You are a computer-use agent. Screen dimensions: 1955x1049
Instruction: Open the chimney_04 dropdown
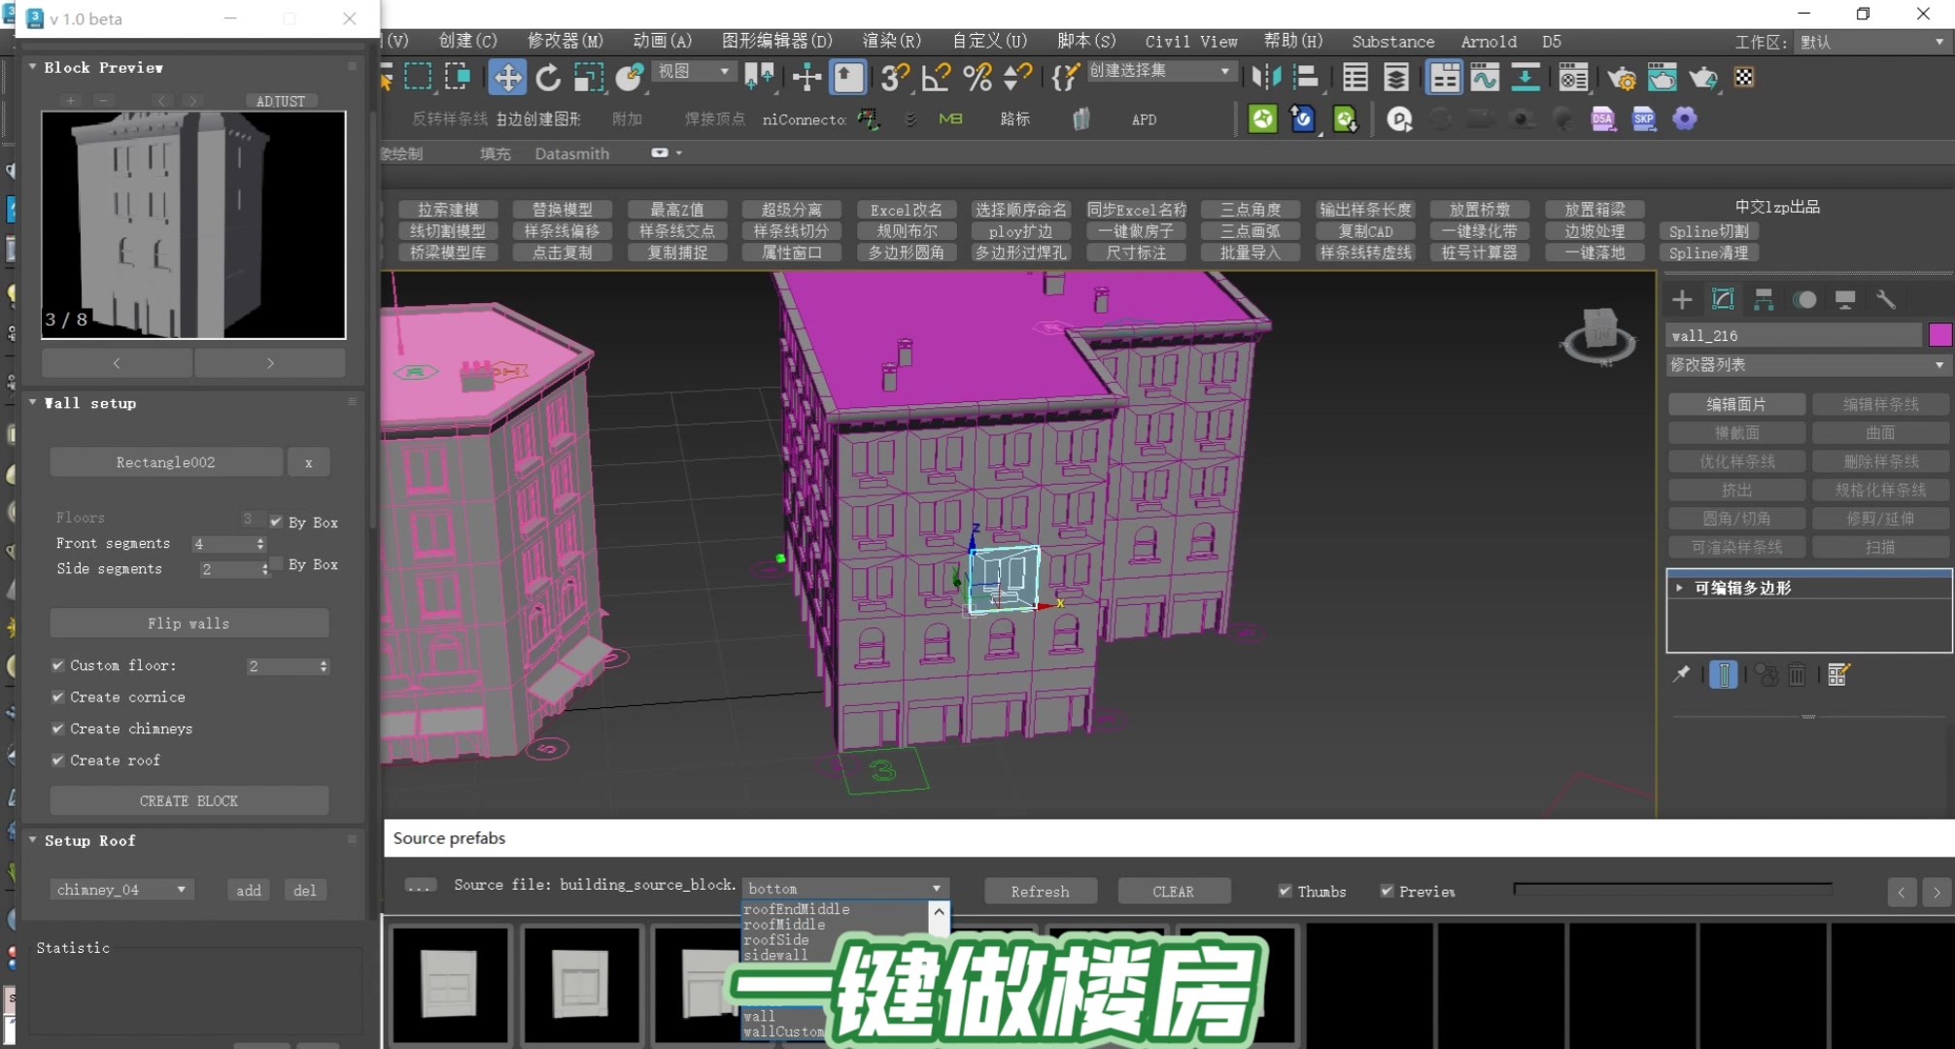[180, 889]
